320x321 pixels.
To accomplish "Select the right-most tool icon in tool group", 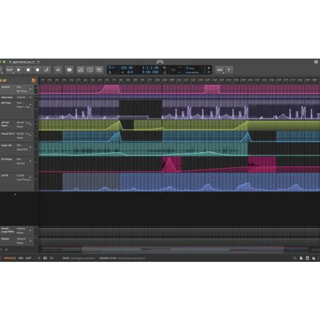I will tap(99, 70).
